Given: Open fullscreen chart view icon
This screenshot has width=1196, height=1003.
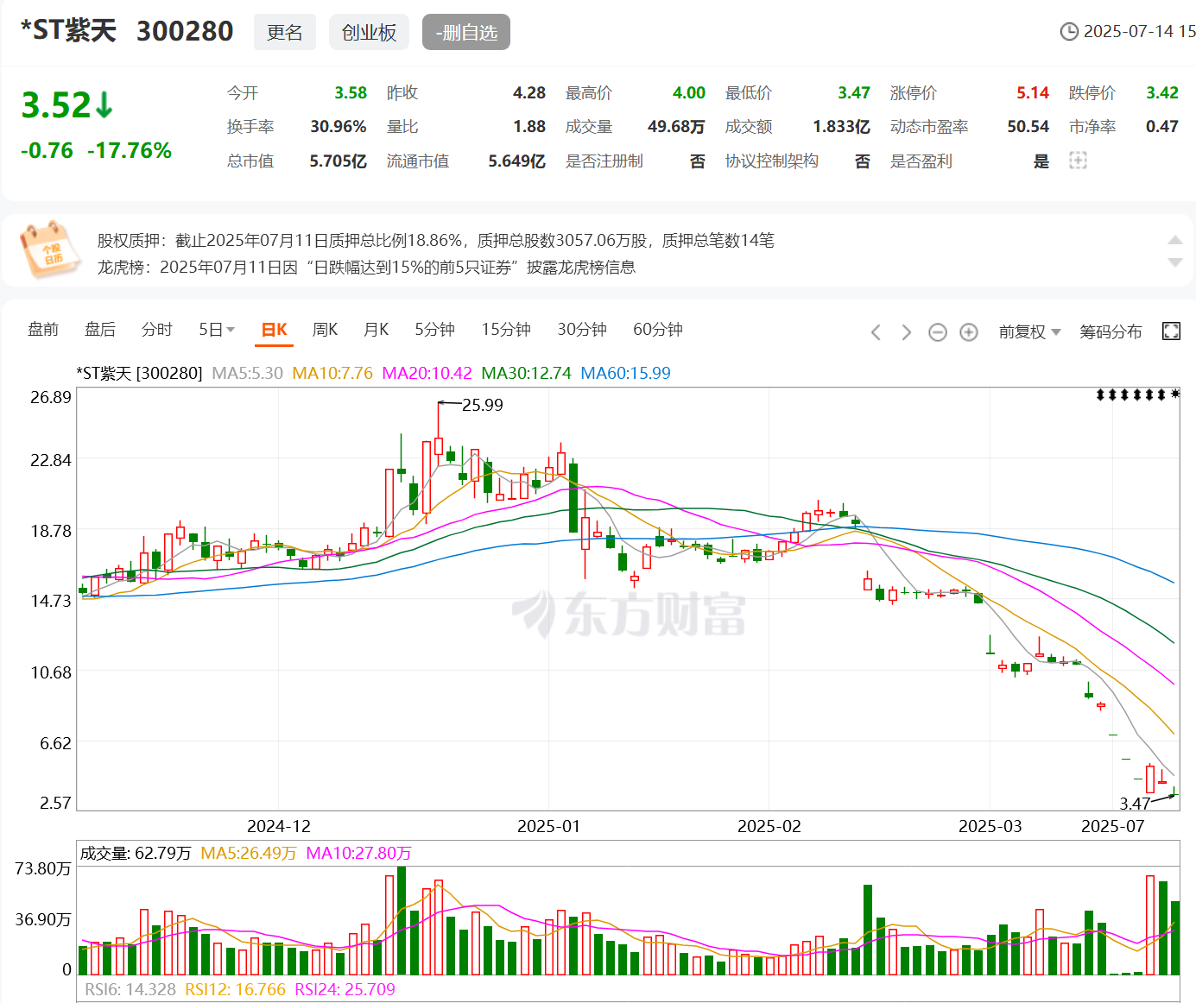Looking at the screenshot, I should click(1171, 331).
